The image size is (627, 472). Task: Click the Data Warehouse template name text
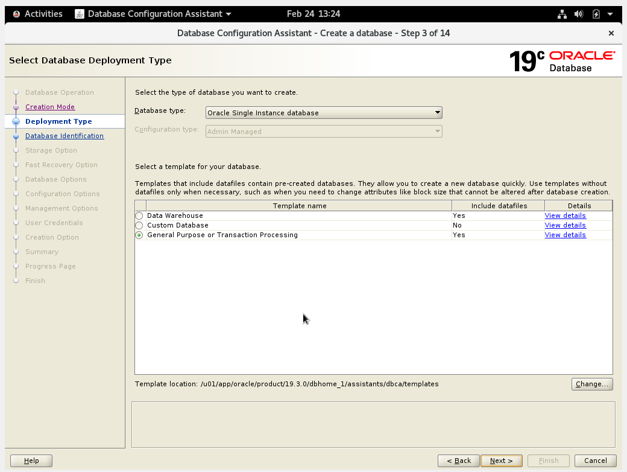pyautogui.click(x=175, y=216)
